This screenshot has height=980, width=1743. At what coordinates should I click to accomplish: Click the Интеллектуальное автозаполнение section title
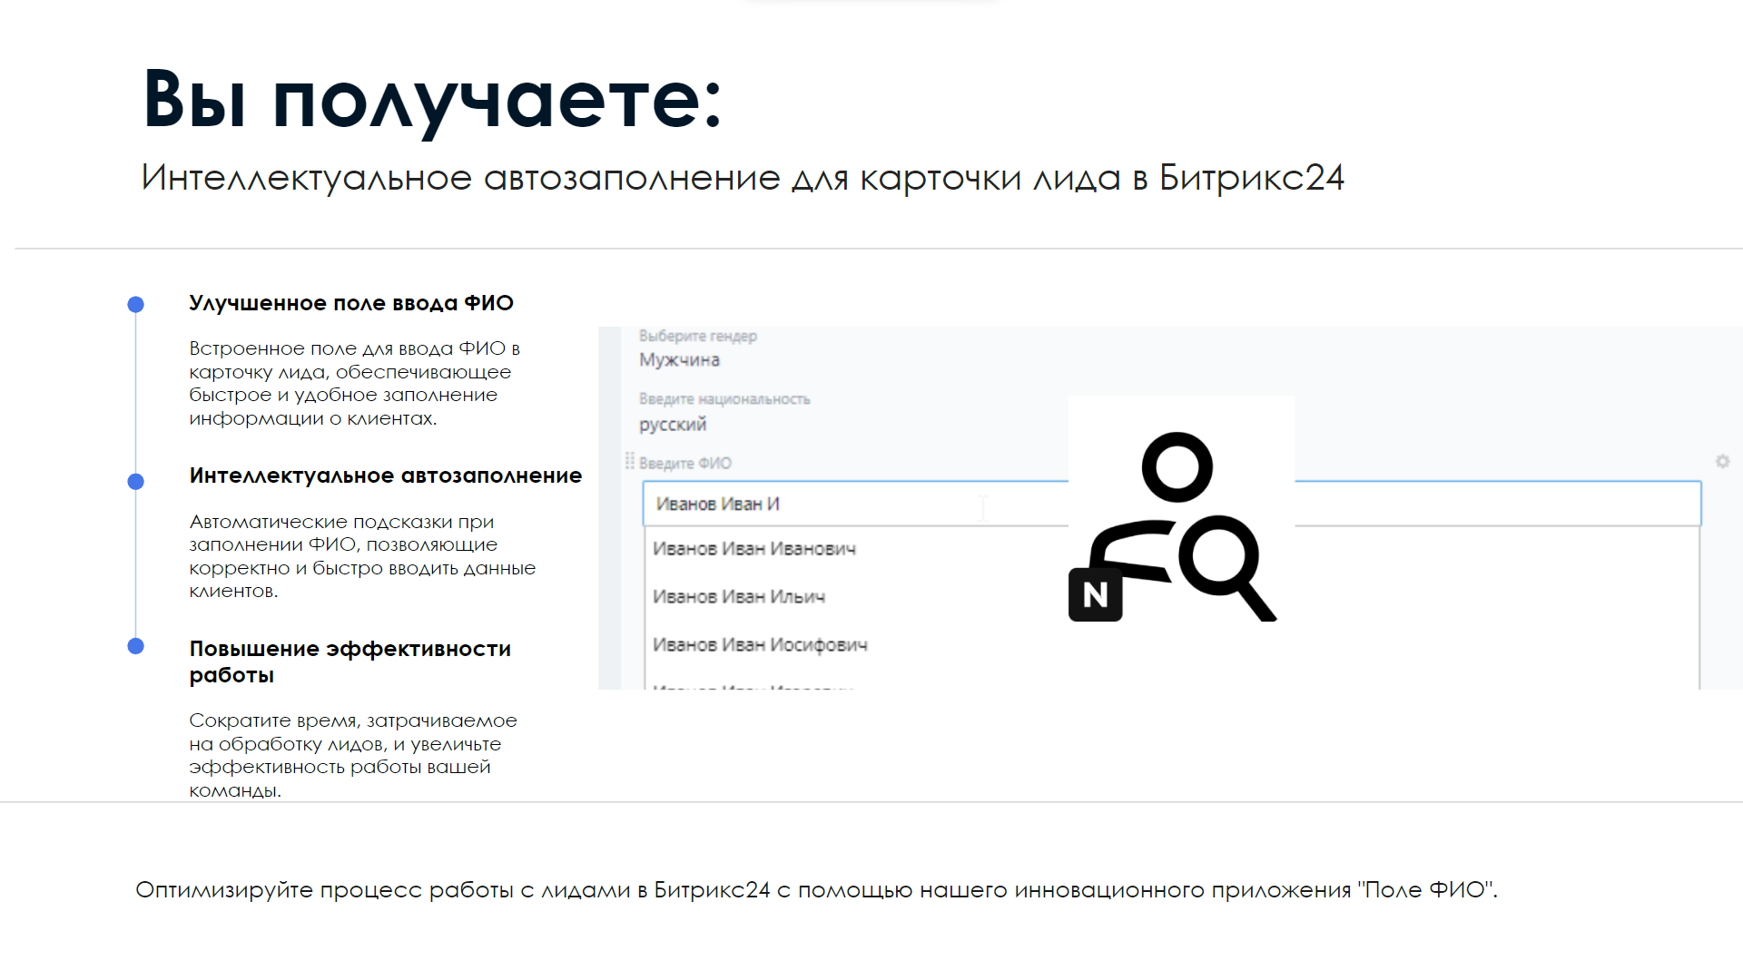(385, 476)
